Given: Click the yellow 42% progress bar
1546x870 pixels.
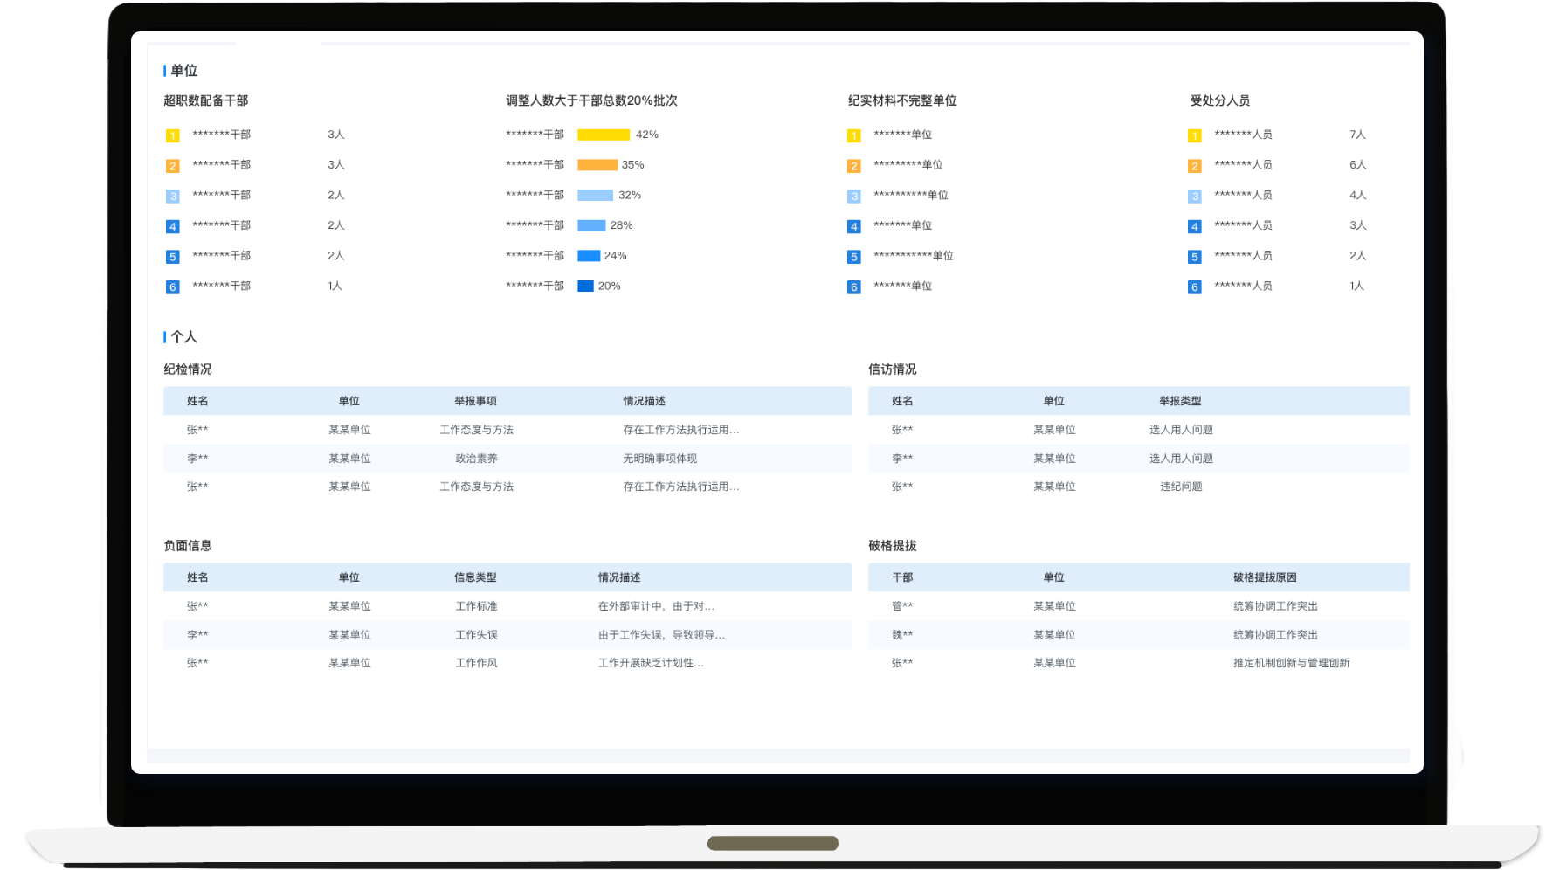Looking at the screenshot, I should coord(604,135).
